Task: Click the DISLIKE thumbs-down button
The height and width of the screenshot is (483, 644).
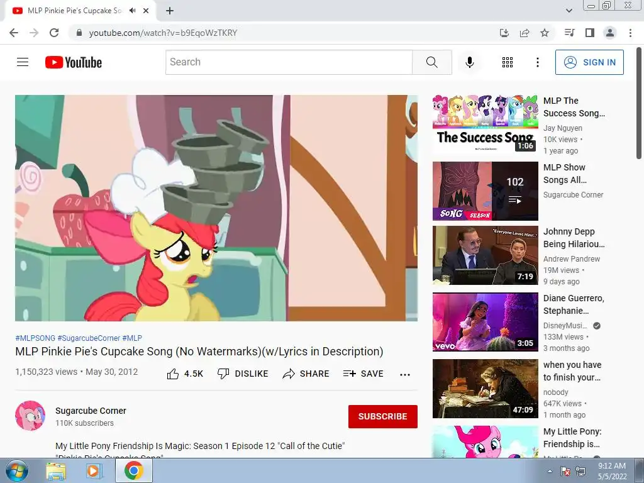Action: (243, 374)
